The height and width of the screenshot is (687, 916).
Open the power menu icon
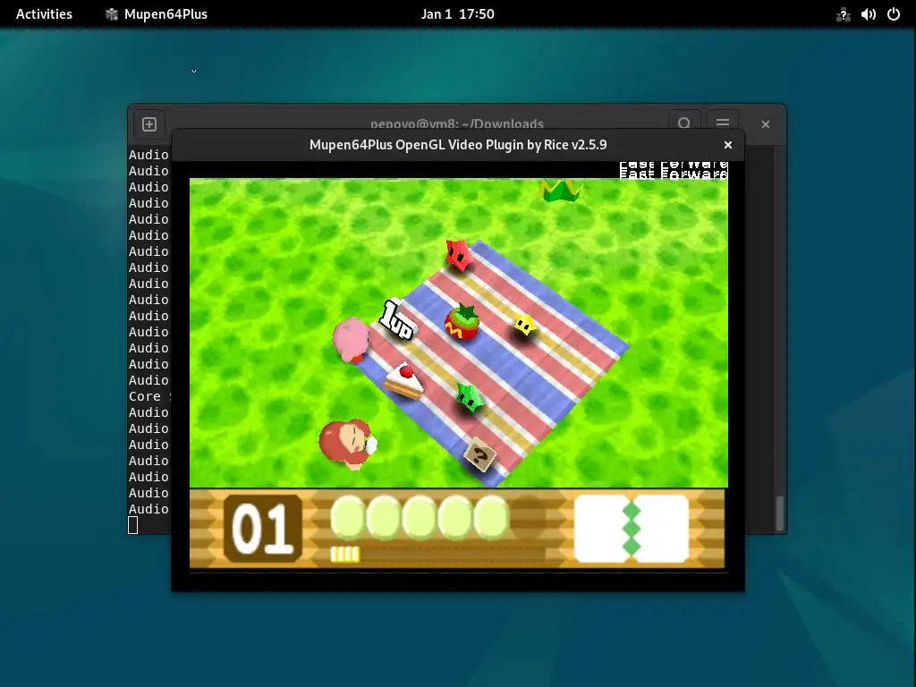(894, 14)
